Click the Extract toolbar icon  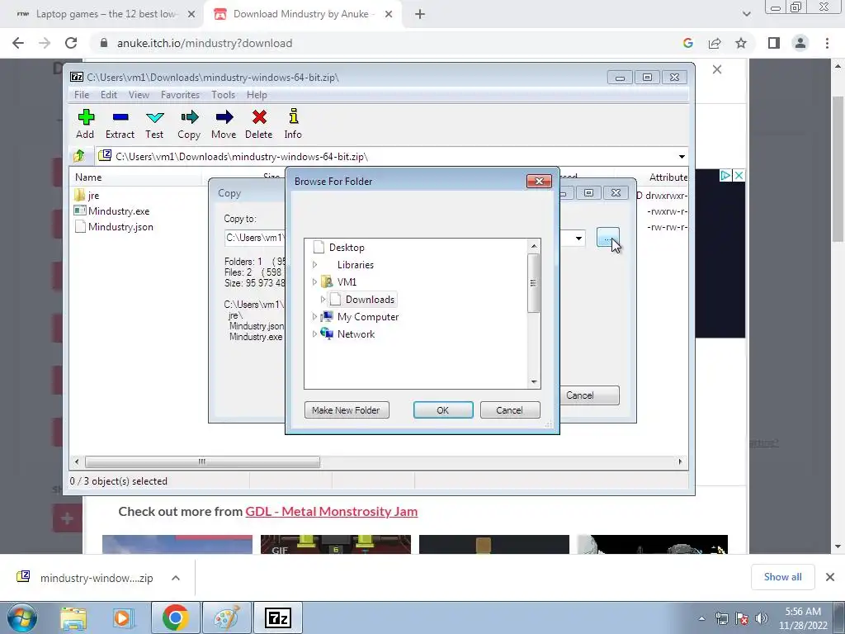pos(120,124)
